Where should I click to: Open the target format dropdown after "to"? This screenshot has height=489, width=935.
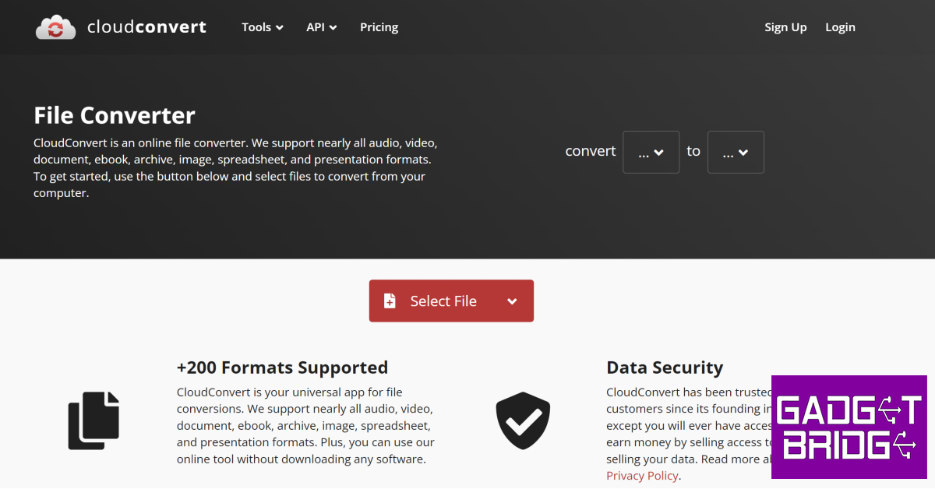click(x=736, y=152)
